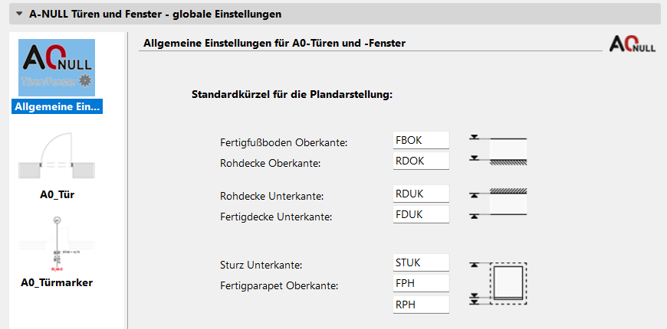Select the A0_Türmarker label in sidebar
Viewport: 667px width, 329px height.
tap(57, 282)
